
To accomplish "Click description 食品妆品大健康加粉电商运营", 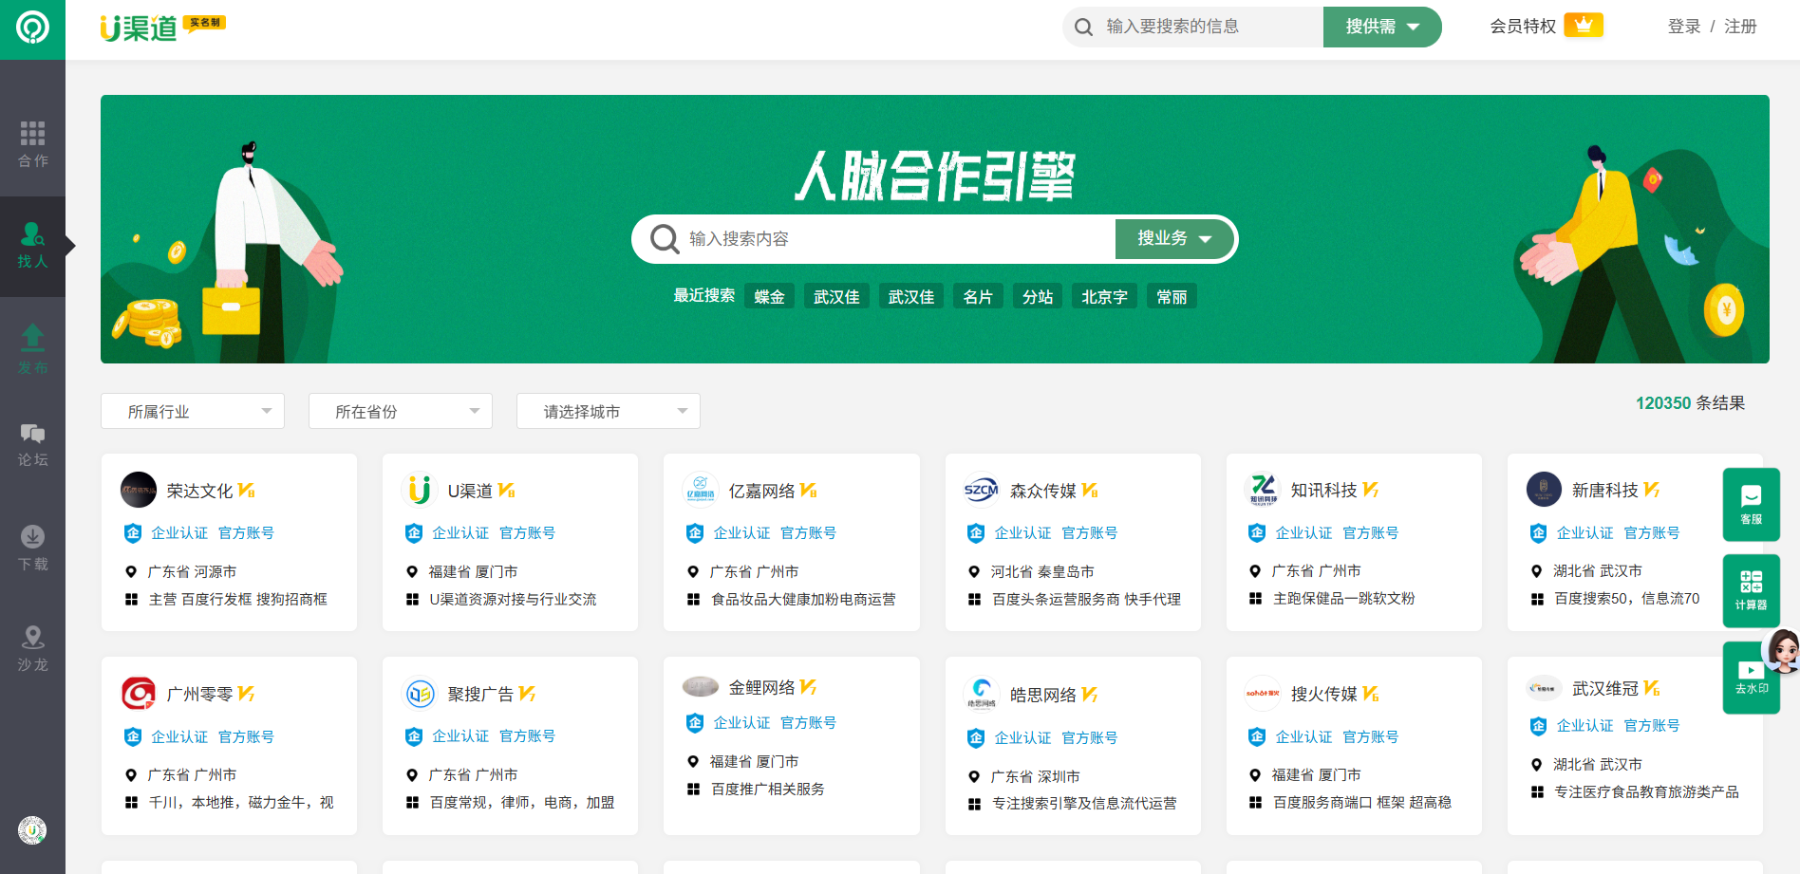I will (803, 600).
